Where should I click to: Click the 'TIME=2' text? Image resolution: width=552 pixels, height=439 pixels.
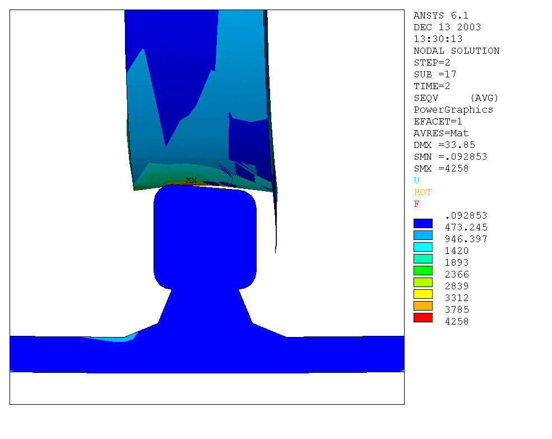432,86
